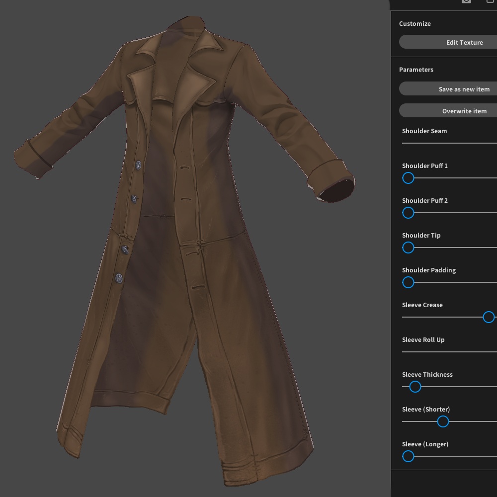Select the Sleeve (Longer) slider handle
This screenshot has height=497, width=497.
[x=408, y=456]
